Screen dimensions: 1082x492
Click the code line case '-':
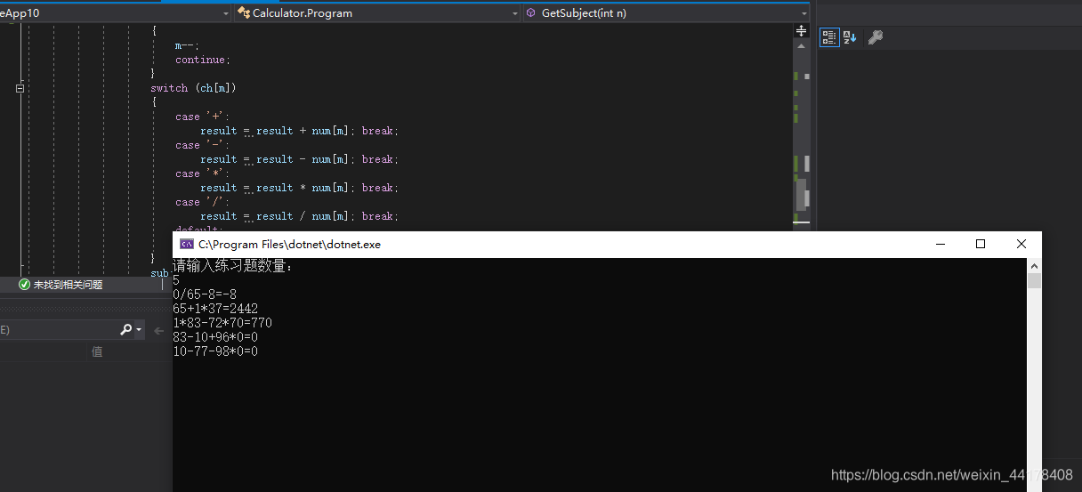click(202, 145)
